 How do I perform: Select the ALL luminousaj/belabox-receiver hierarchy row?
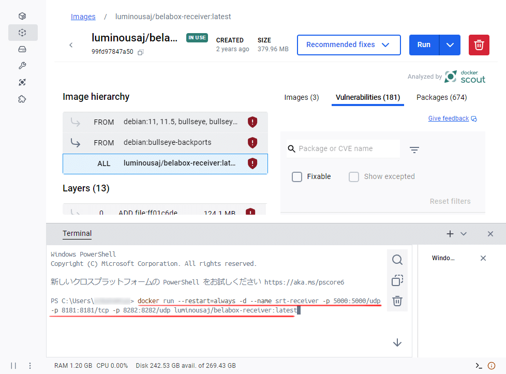click(165, 163)
